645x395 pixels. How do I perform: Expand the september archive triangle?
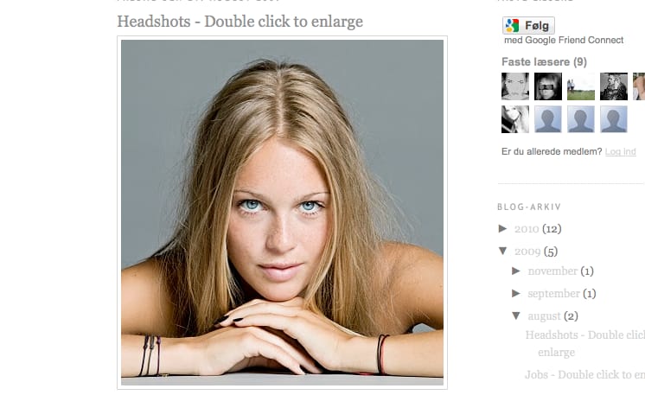[516, 294]
